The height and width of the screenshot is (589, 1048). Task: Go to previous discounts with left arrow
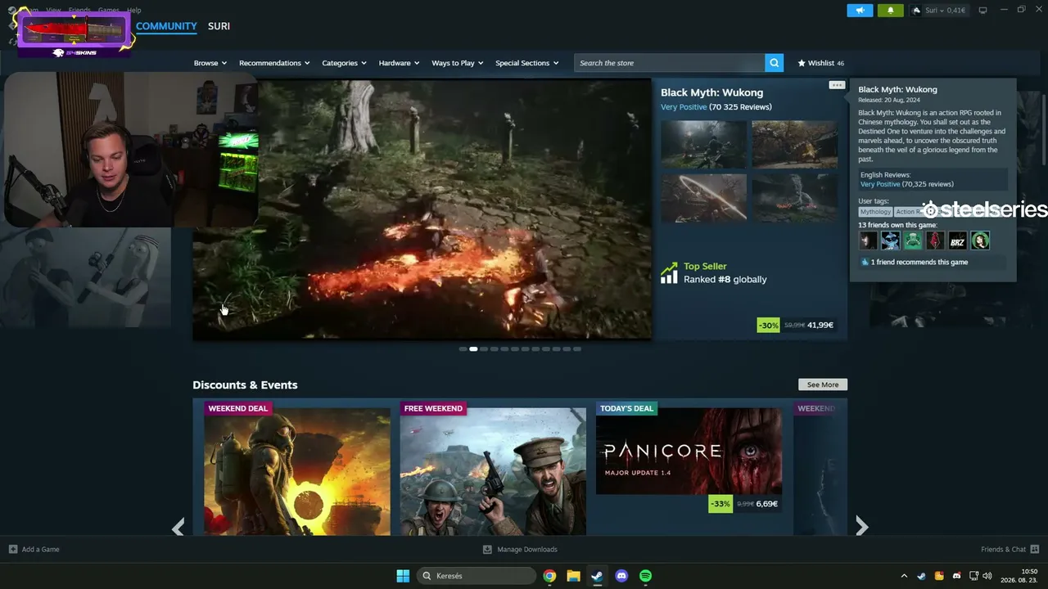click(178, 528)
